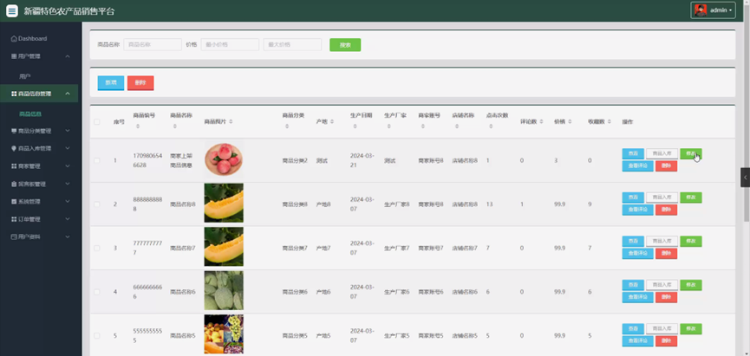Click 查看 button for row 1
The height and width of the screenshot is (356, 750).
point(633,154)
